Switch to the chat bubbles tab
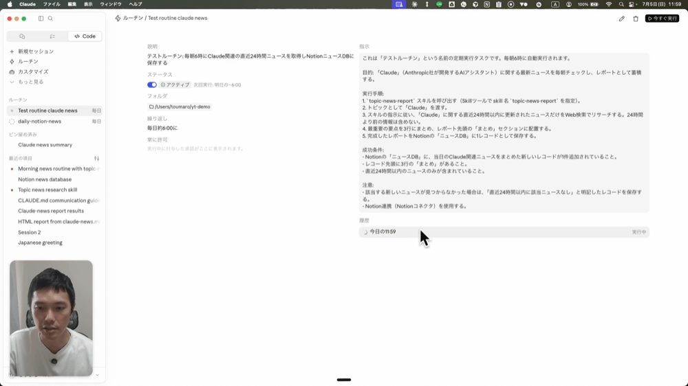 click(22, 36)
